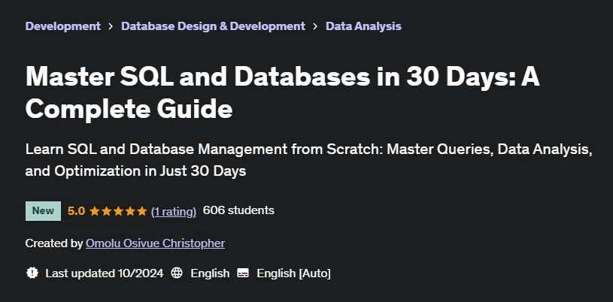The height and width of the screenshot is (302, 613).
Task: Click the course title heading
Action: click(283, 93)
